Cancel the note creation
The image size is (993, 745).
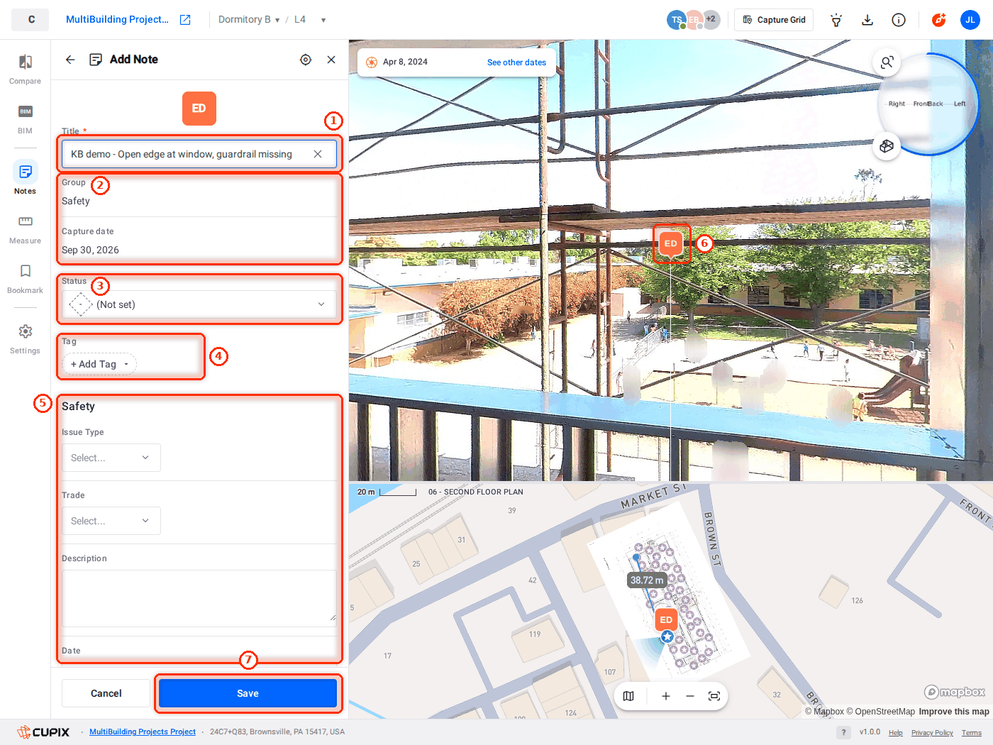point(106,693)
